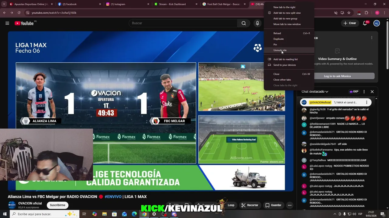The width and height of the screenshot is (389, 218).
Task: Toggle the Loop button under the video
Action: (231, 205)
